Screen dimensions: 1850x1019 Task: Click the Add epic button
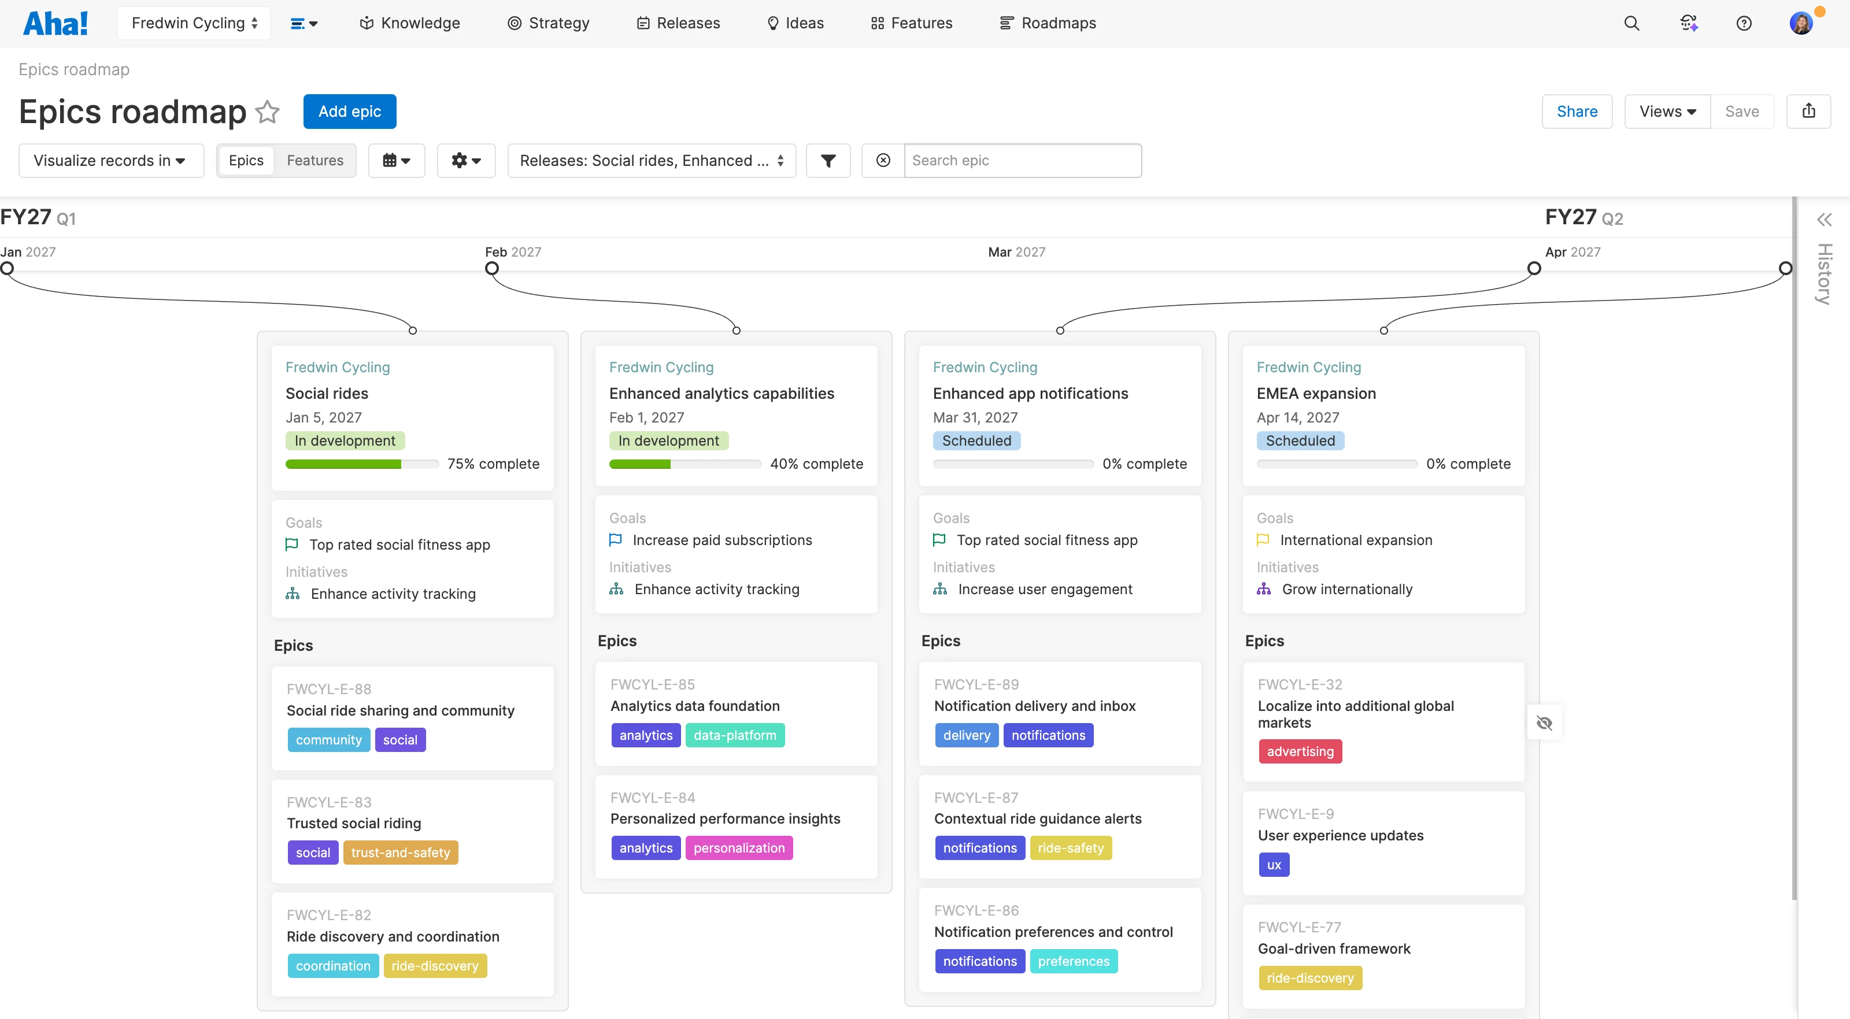[x=350, y=112]
